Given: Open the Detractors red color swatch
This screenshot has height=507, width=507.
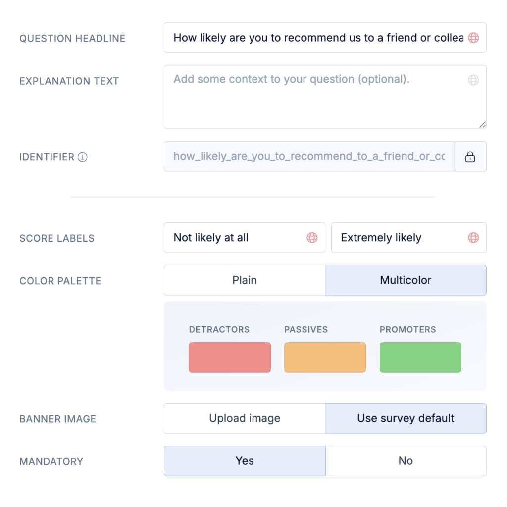Looking at the screenshot, I should click(230, 357).
